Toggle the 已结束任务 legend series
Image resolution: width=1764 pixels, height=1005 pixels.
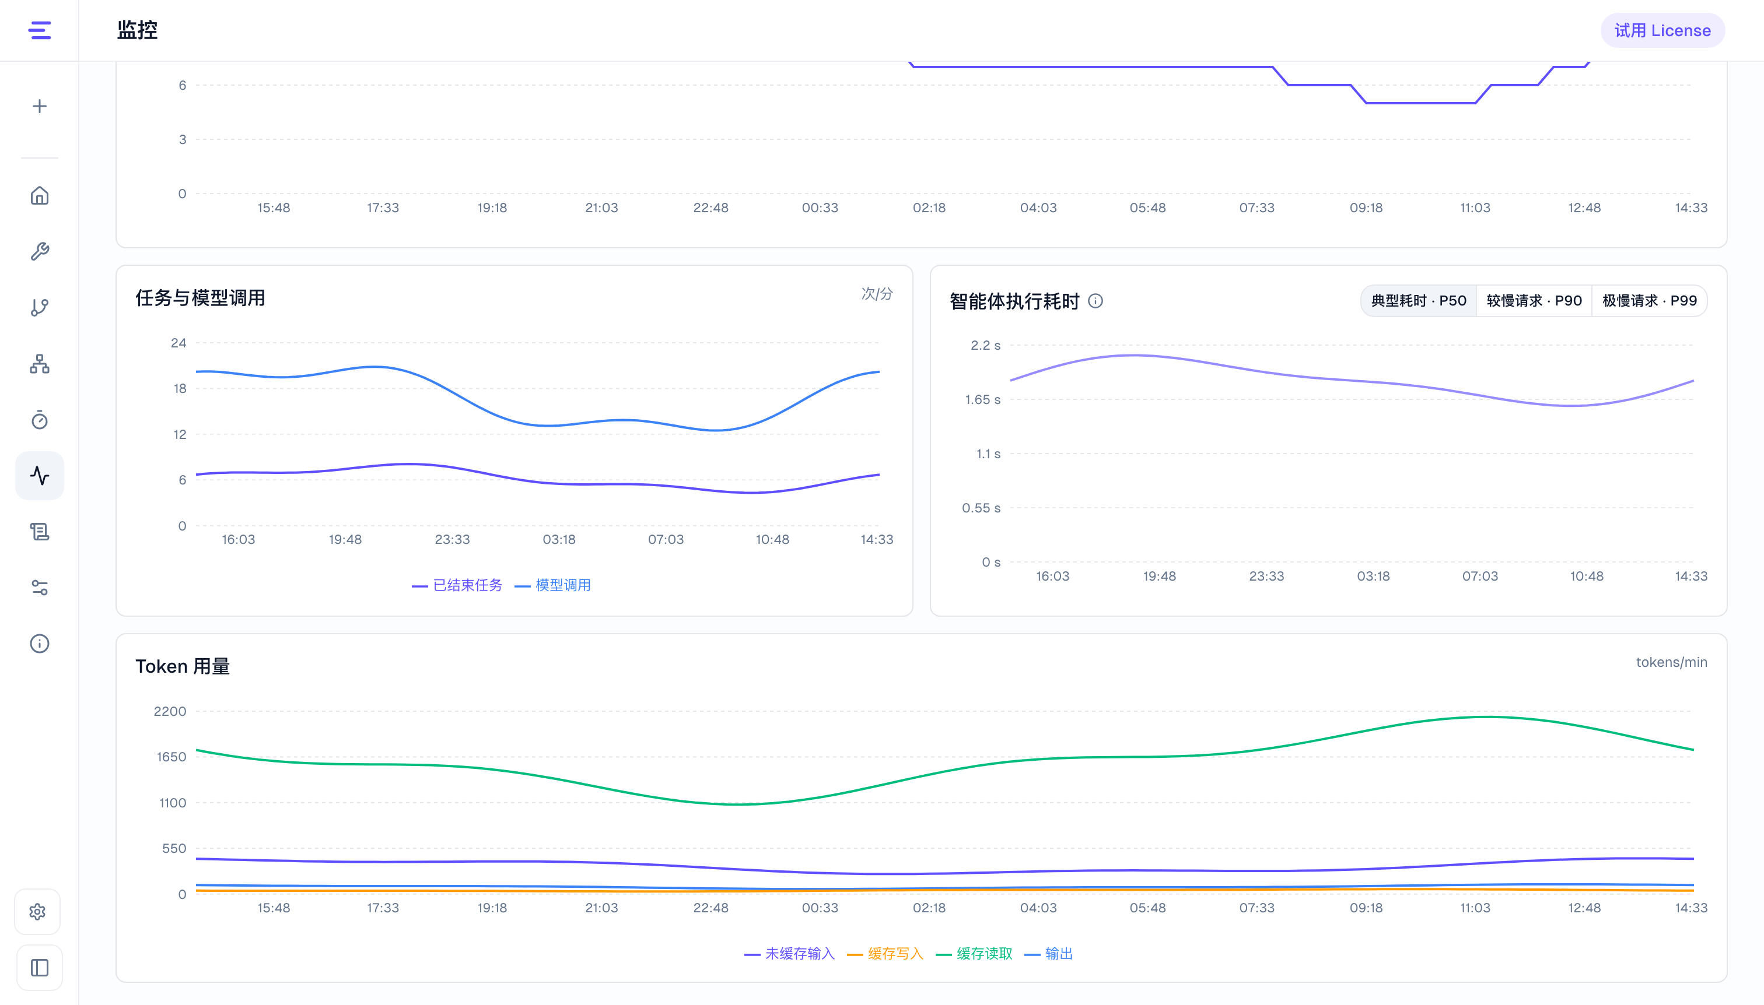(457, 585)
